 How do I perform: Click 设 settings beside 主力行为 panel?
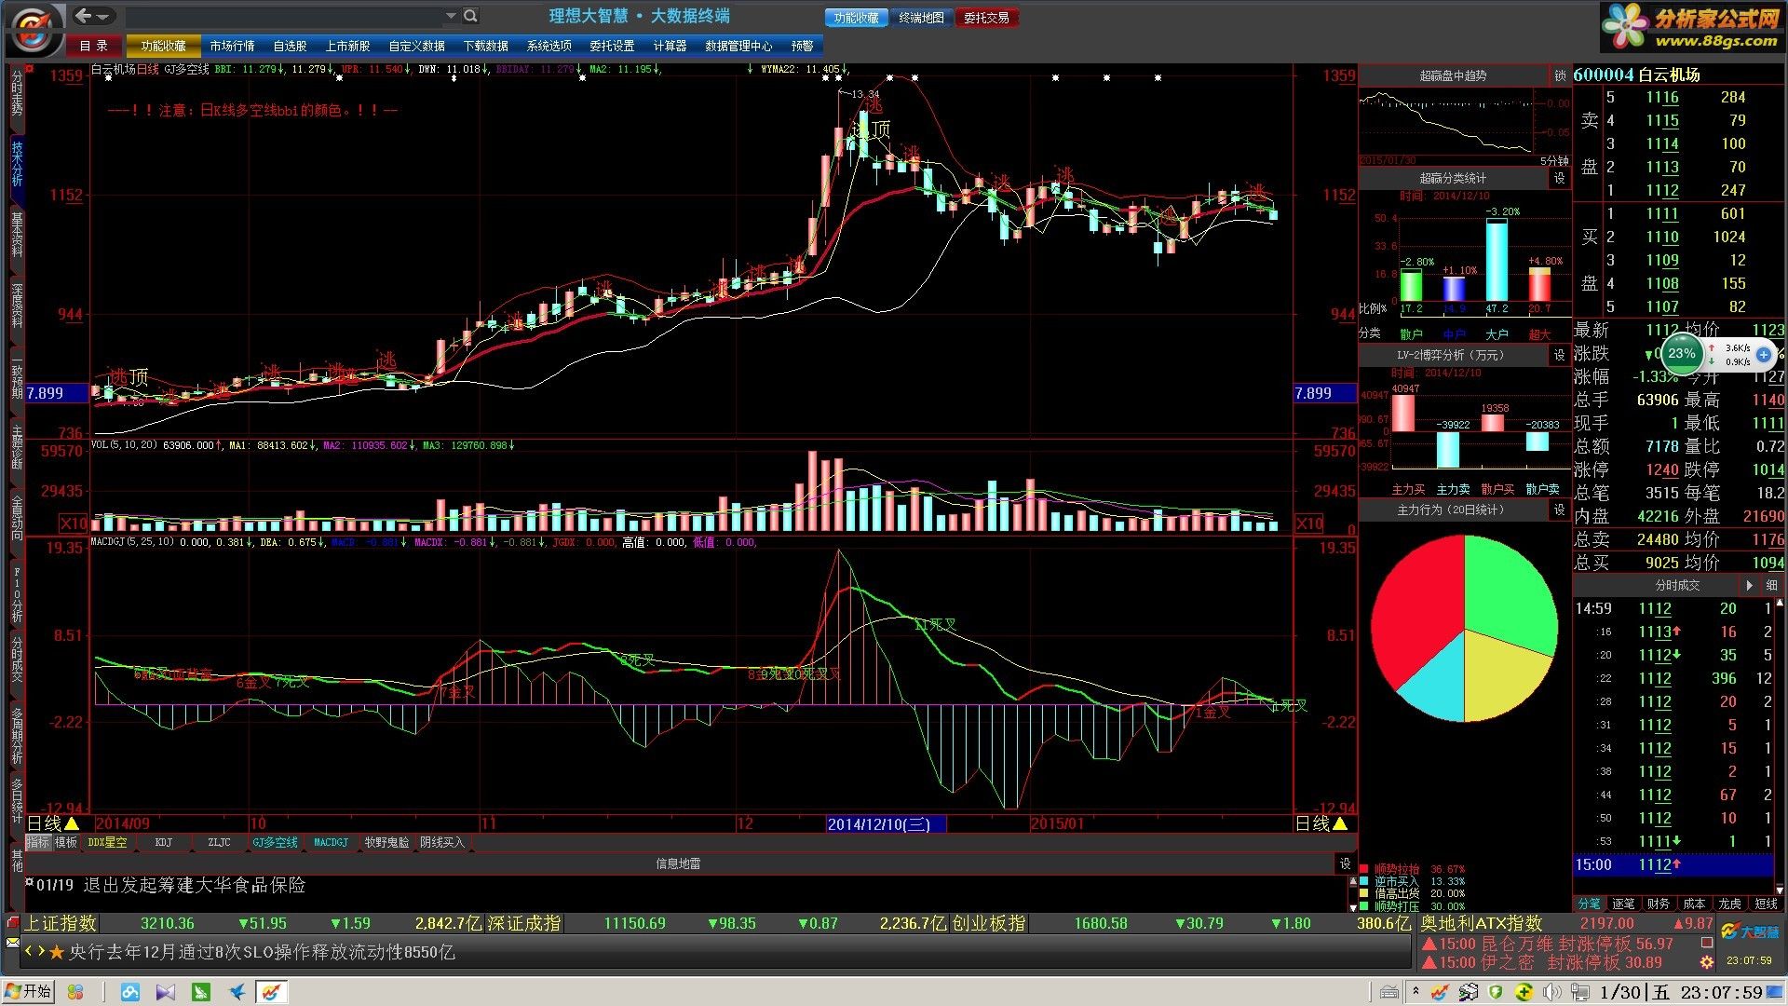[x=1560, y=510]
